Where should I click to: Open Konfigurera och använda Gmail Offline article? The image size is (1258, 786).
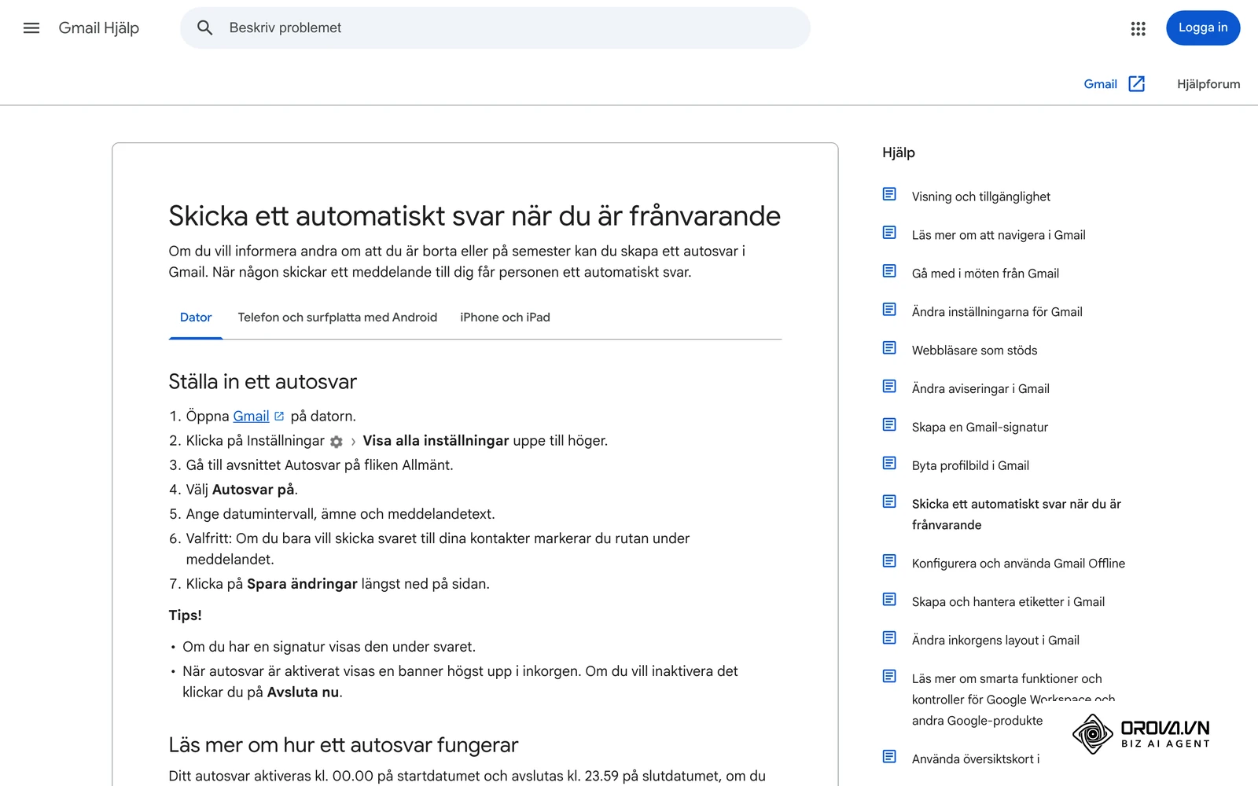click(1018, 564)
